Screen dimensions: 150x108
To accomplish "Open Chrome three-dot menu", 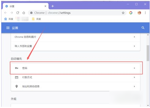I will coord(145,13).
